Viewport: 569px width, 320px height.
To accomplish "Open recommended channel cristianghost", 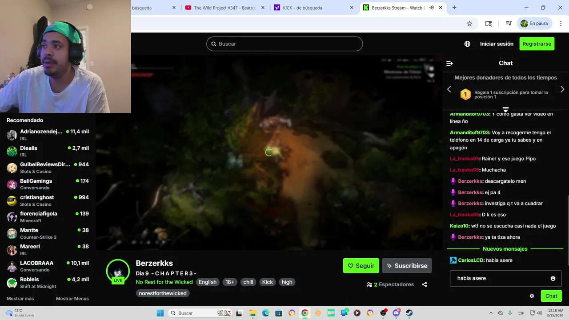I will [x=48, y=200].
